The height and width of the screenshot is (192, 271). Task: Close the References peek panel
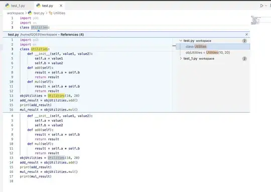[246, 35]
